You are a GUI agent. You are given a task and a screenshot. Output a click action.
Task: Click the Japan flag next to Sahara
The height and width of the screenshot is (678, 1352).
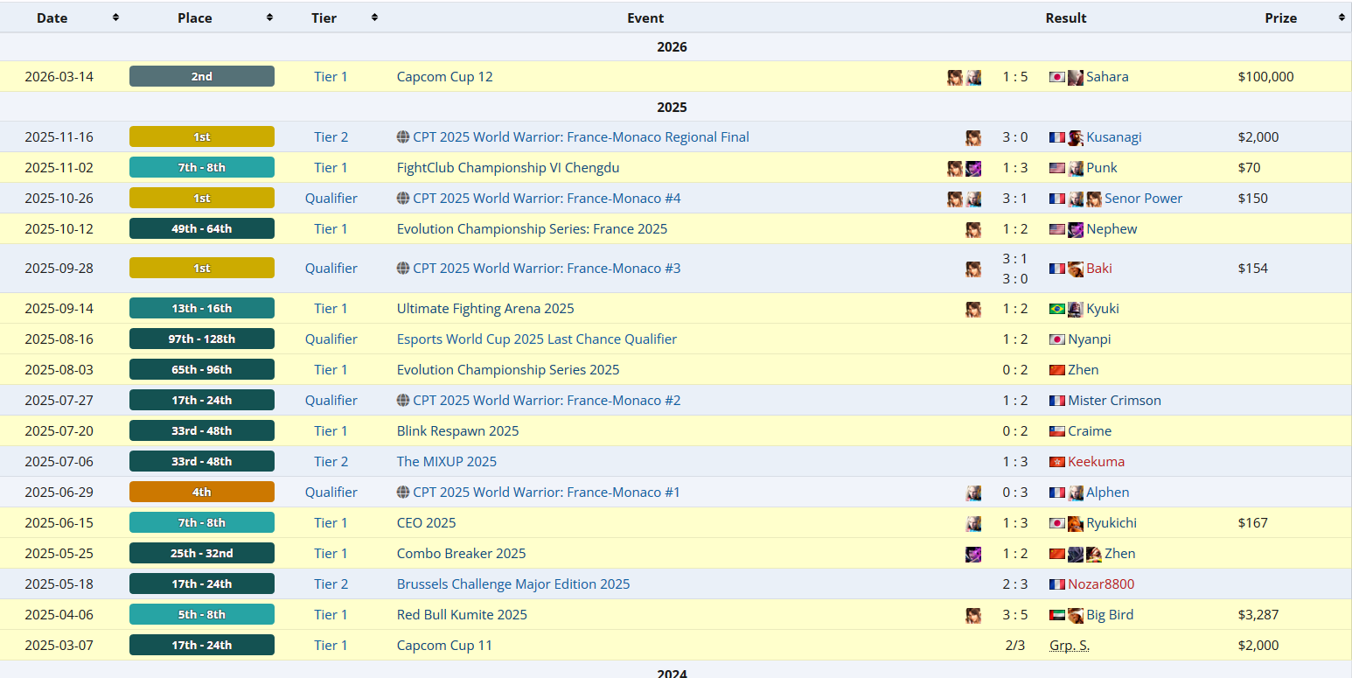pyautogui.click(x=1056, y=77)
